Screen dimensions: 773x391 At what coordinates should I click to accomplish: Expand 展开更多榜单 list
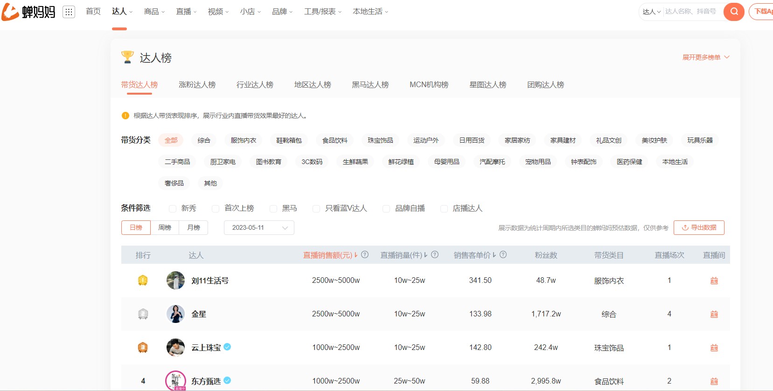(x=706, y=57)
